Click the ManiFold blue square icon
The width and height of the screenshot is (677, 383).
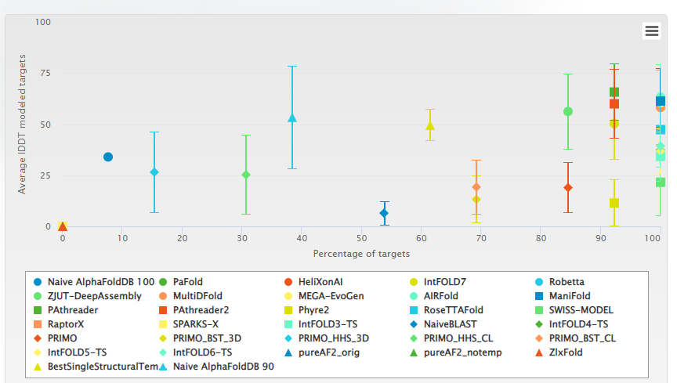(x=539, y=296)
